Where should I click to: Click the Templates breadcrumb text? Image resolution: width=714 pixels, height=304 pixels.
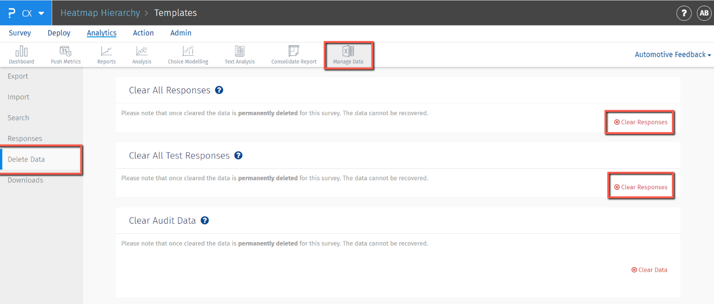click(x=176, y=13)
